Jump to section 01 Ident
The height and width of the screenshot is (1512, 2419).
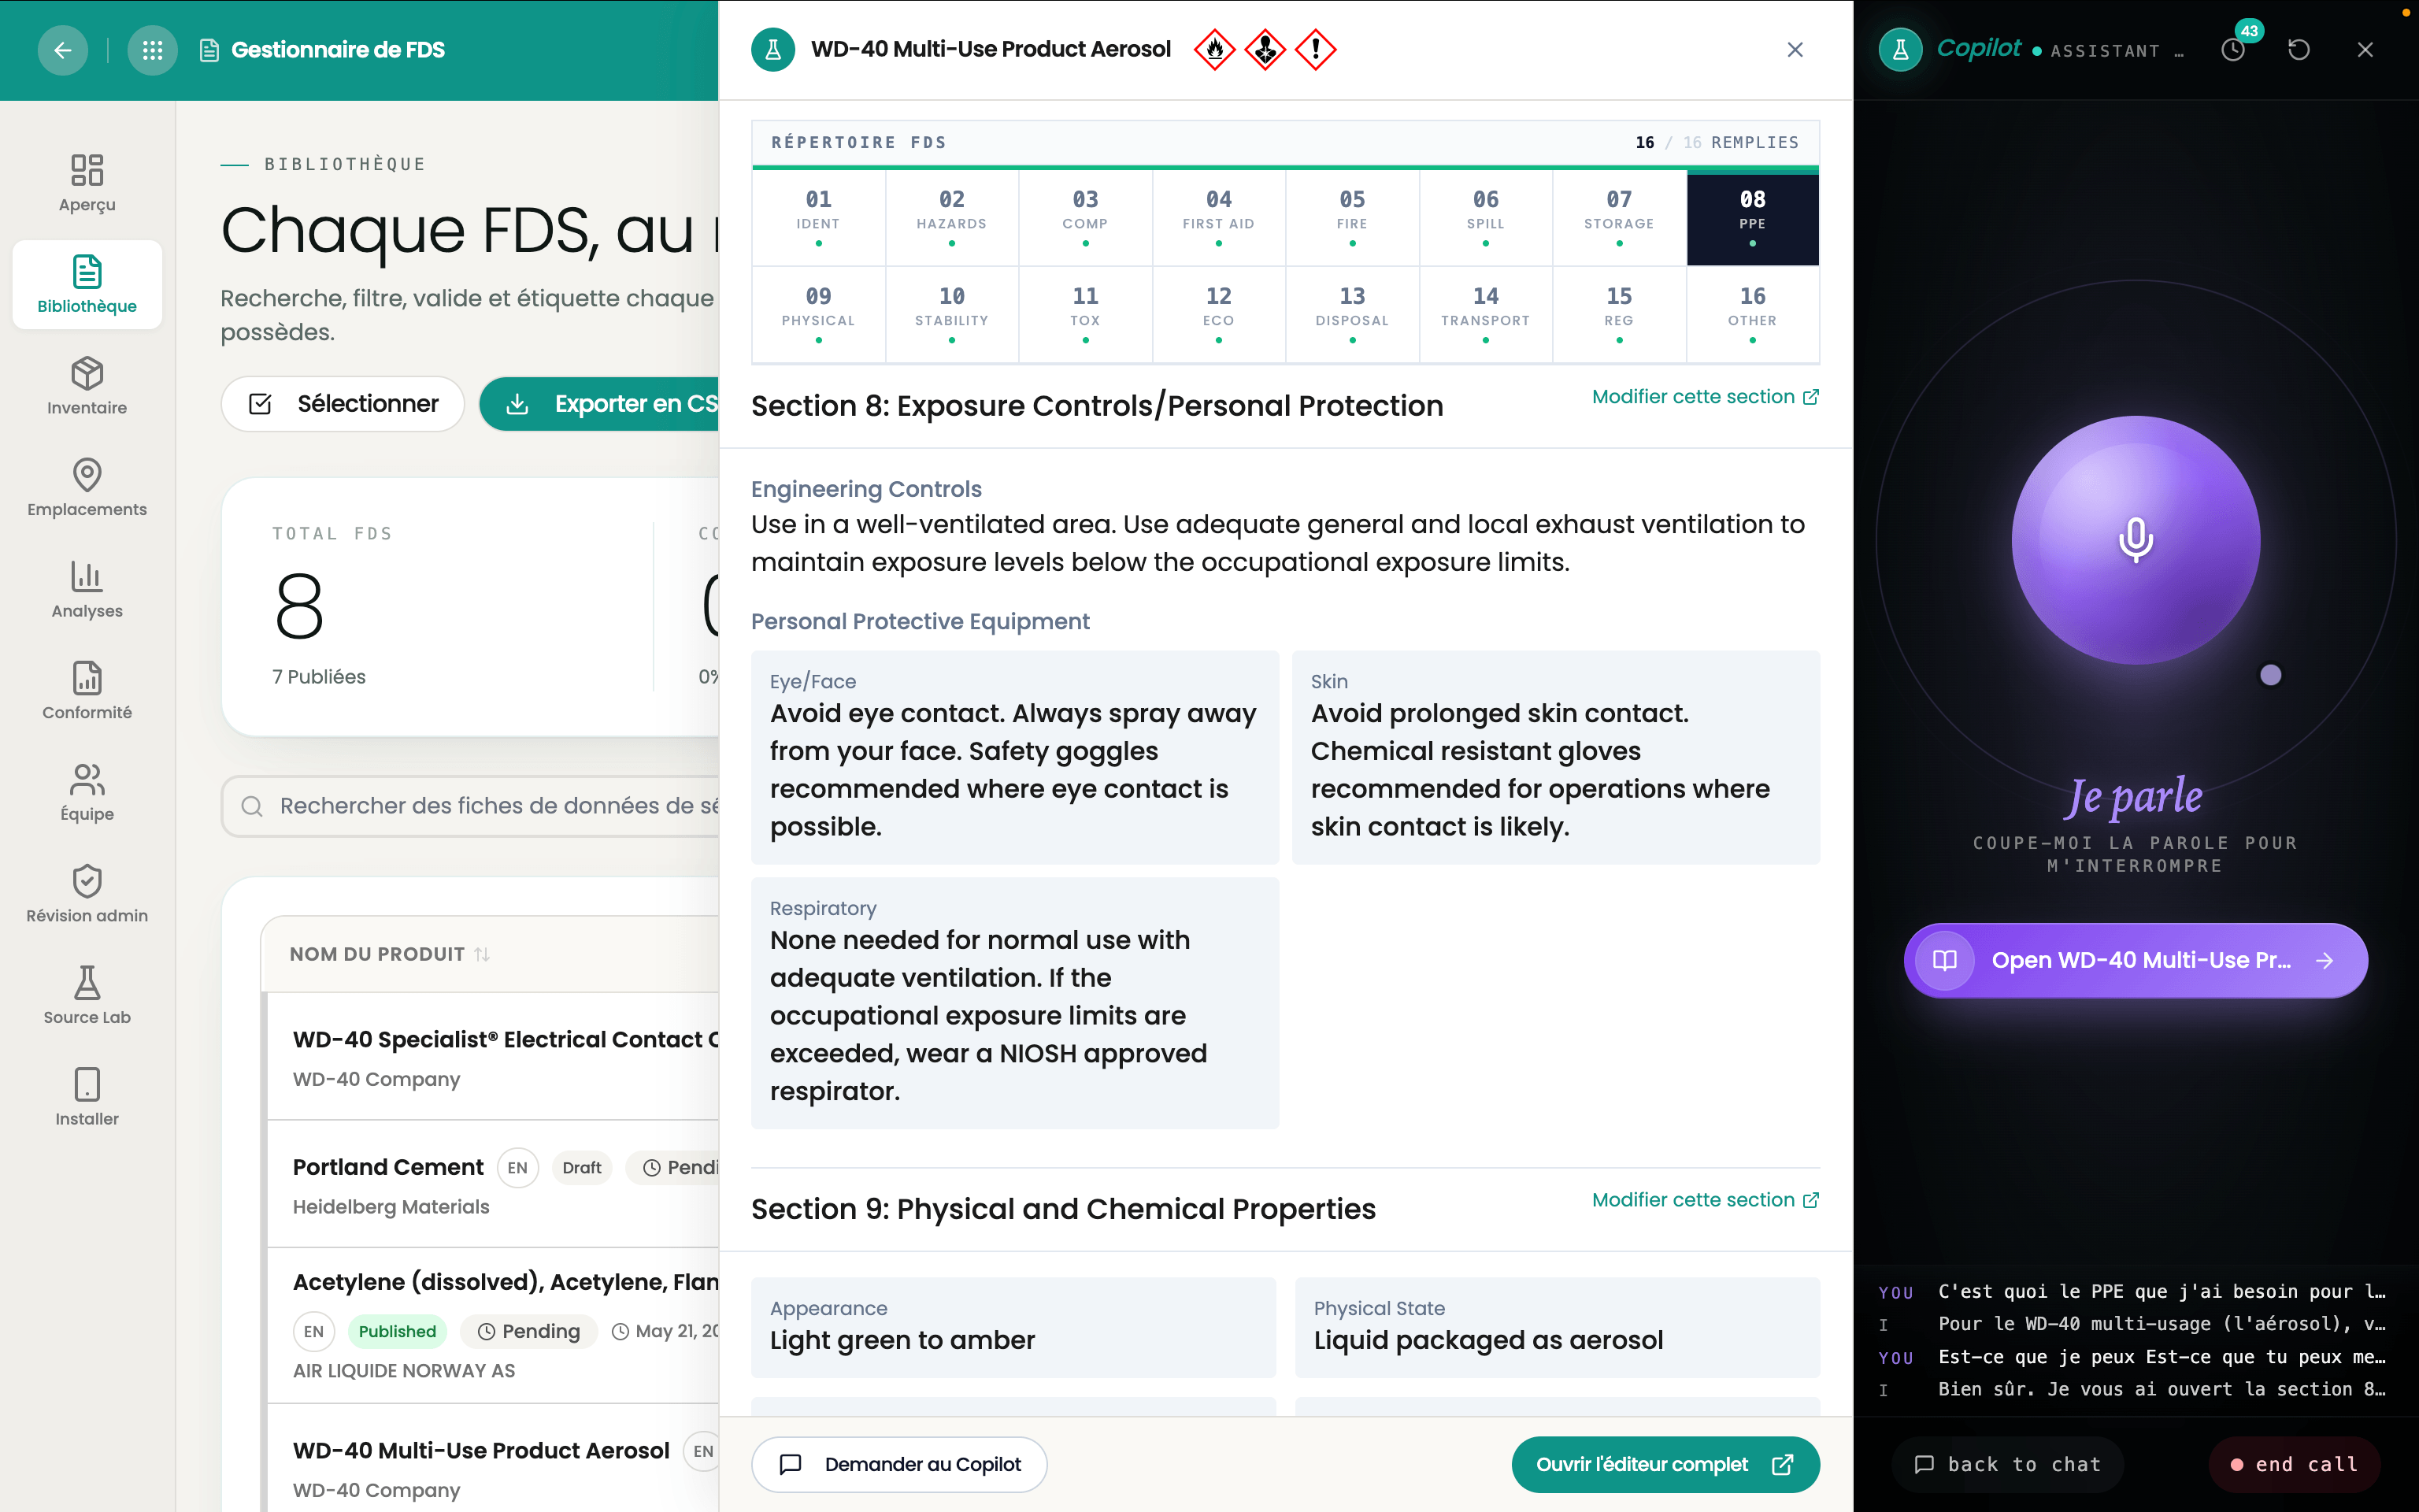pos(819,218)
